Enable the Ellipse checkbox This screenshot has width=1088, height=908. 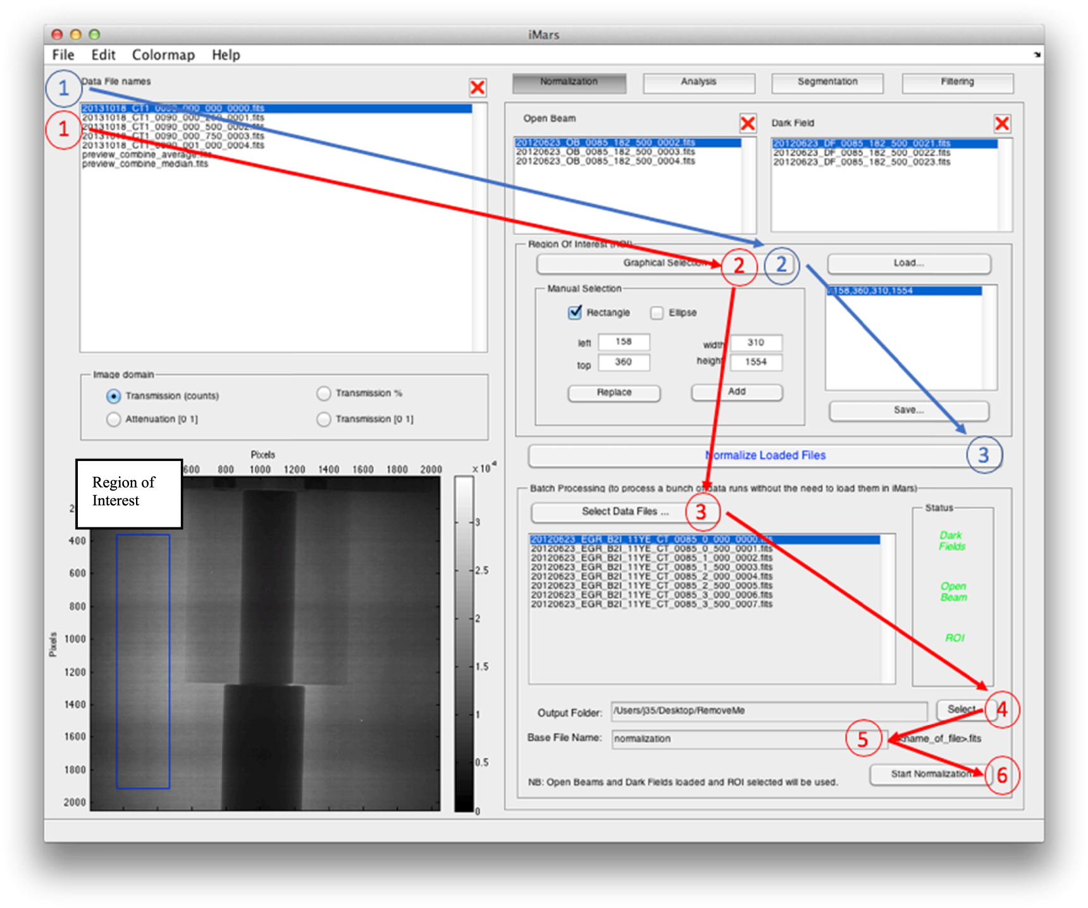tap(657, 313)
